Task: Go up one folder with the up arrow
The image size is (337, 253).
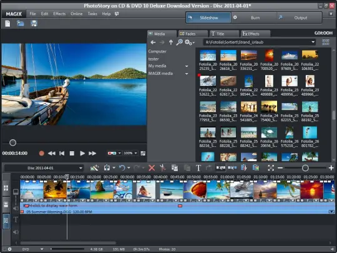Action: (171, 42)
